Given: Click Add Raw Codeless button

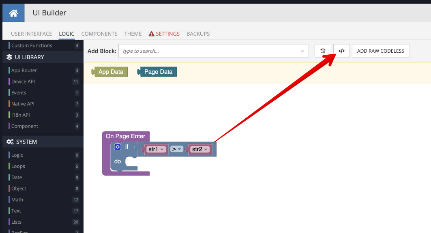Looking at the screenshot, I should [380, 51].
